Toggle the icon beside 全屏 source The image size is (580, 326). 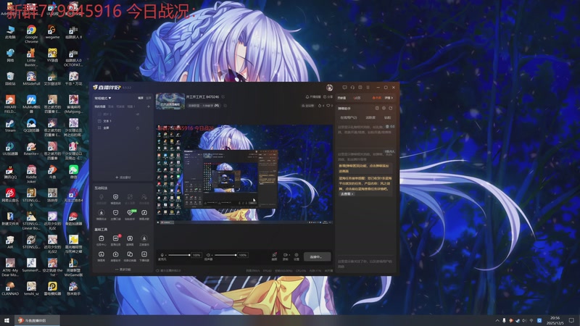(x=138, y=128)
